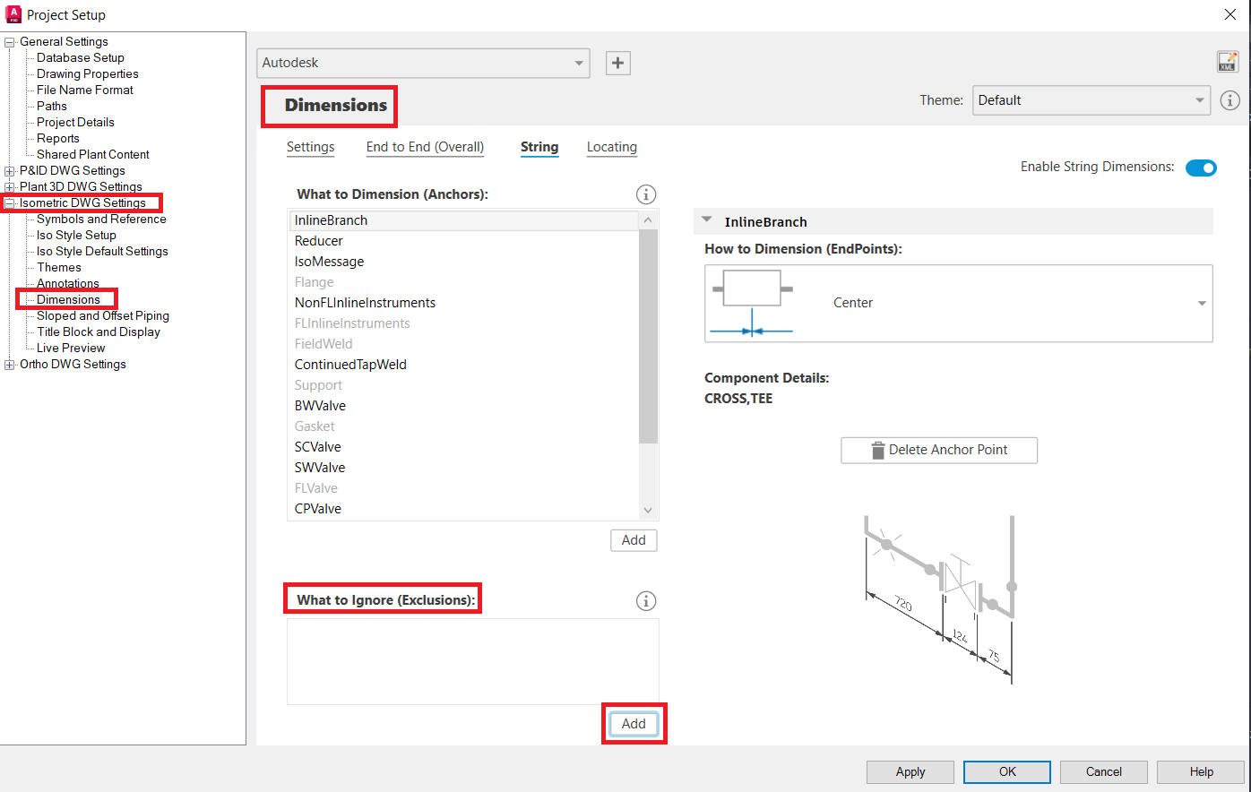Viewport: 1251px width, 792px height.
Task: Open info for What to Dimension (Anchors)
Action: tap(646, 194)
